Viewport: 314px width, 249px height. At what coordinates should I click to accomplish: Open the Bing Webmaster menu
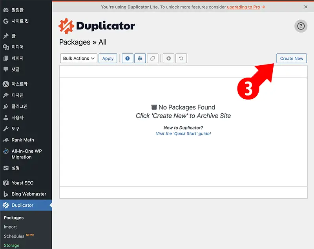[x=26, y=194]
